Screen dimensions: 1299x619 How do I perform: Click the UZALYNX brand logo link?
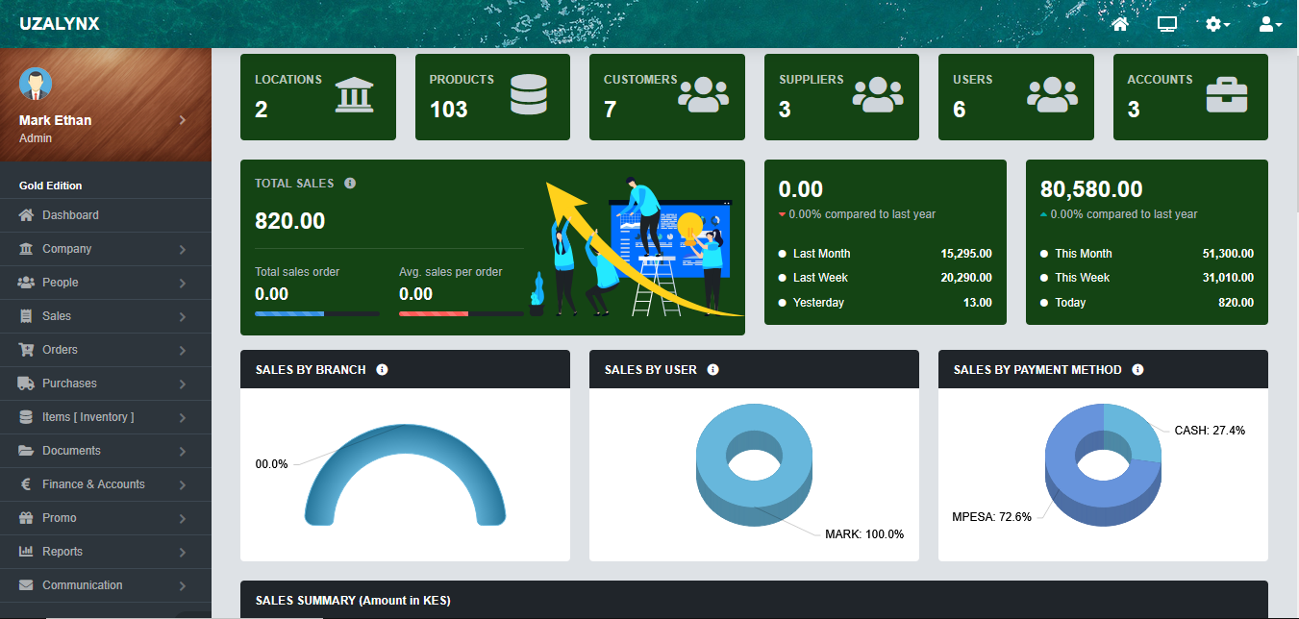click(59, 24)
